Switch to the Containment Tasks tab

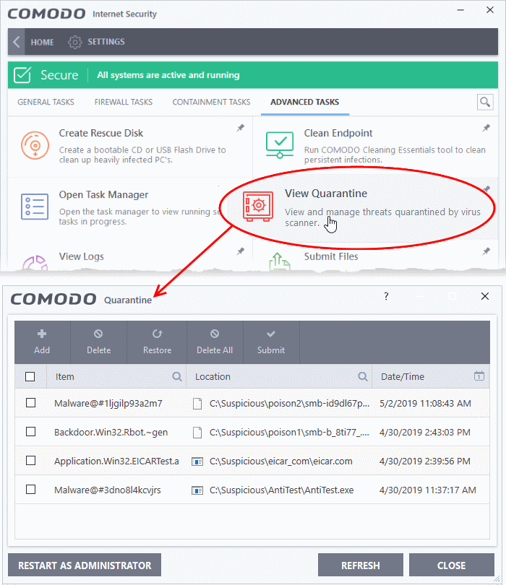211,103
